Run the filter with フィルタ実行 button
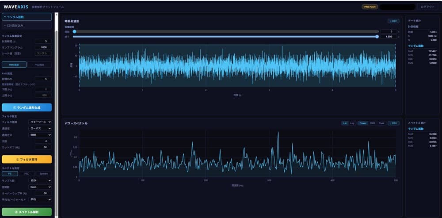442x218 pixels. tap(27, 159)
